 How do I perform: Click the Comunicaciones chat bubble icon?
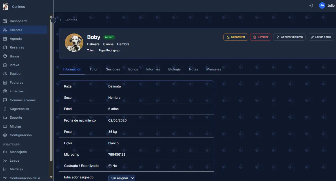tap(5, 100)
